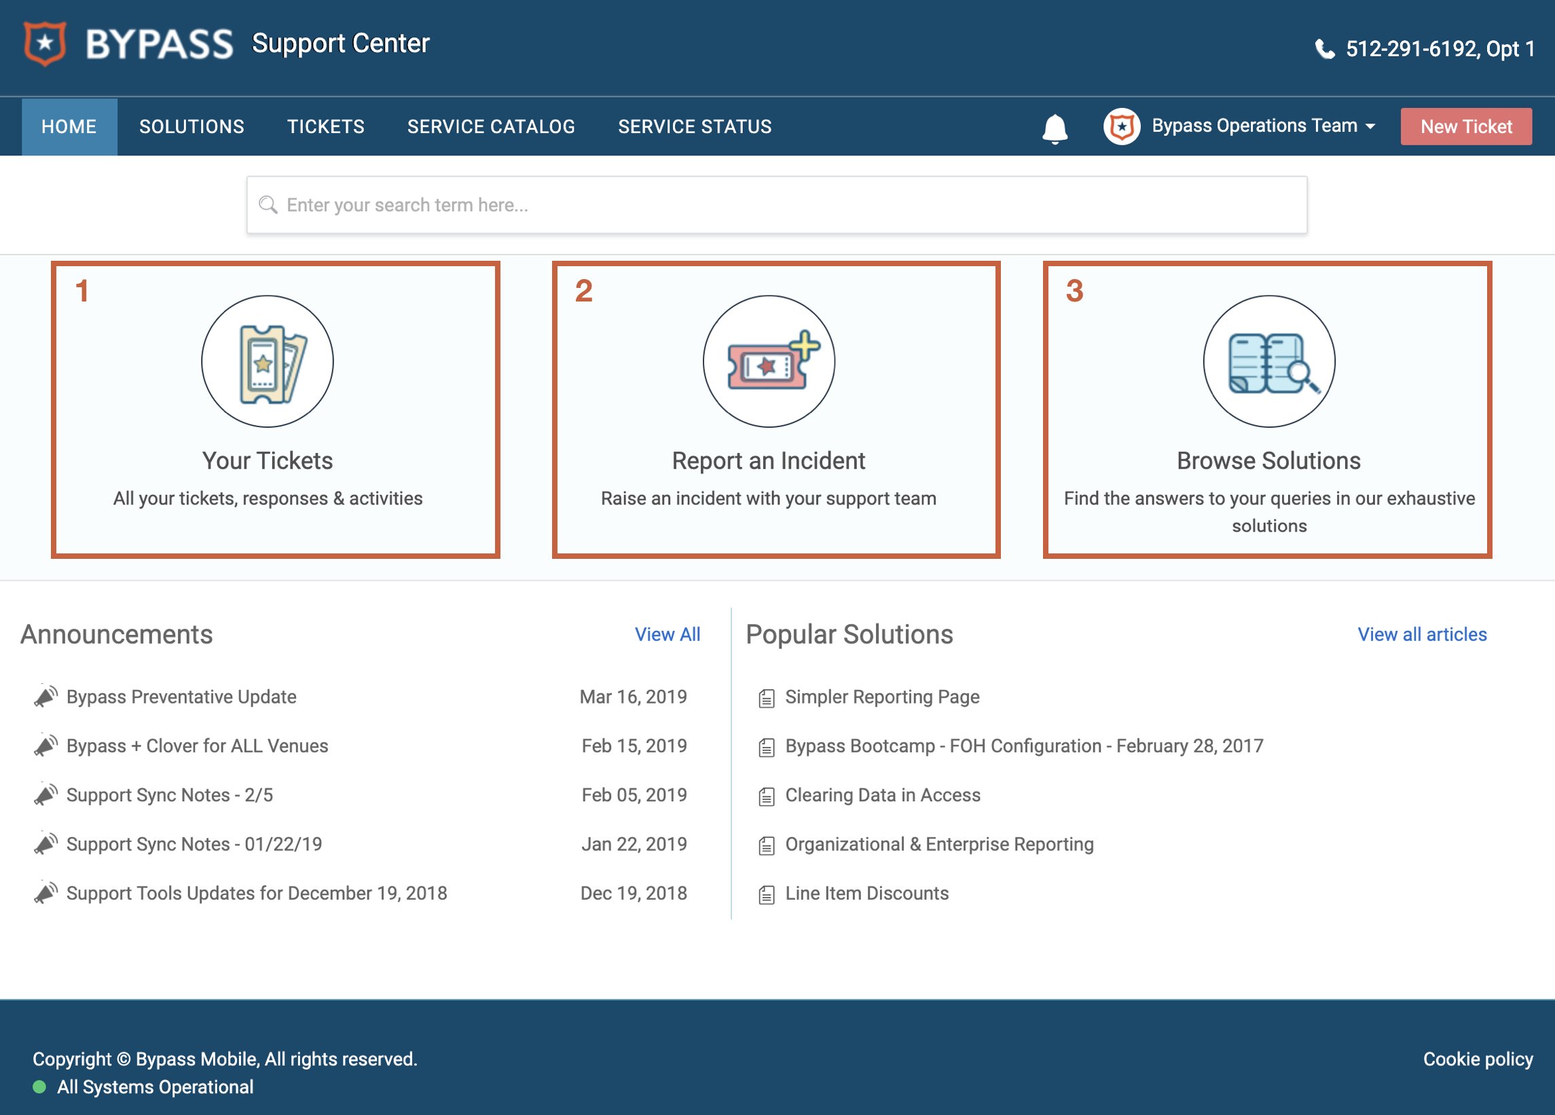This screenshot has height=1115, width=1555.
Task: Click View All announcements link
Action: point(667,634)
